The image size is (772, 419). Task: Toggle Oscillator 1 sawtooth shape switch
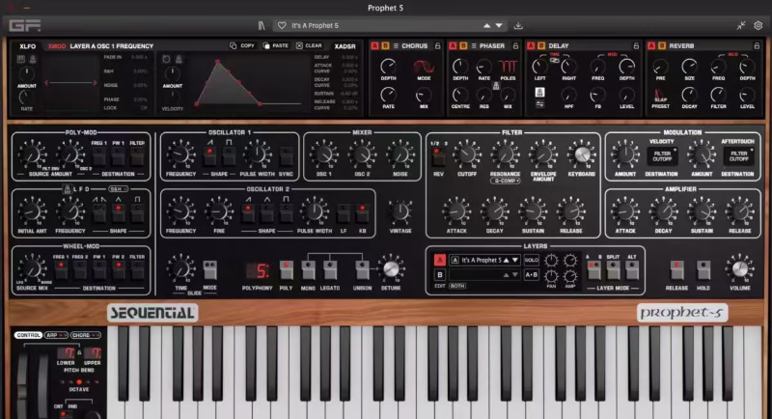pyautogui.click(x=209, y=155)
